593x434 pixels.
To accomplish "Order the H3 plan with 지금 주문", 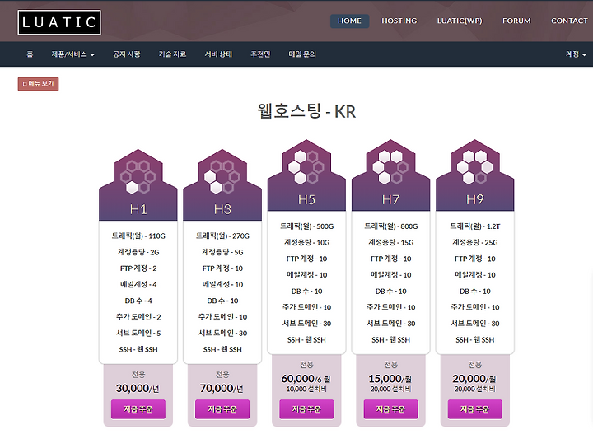I will tap(222, 409).
